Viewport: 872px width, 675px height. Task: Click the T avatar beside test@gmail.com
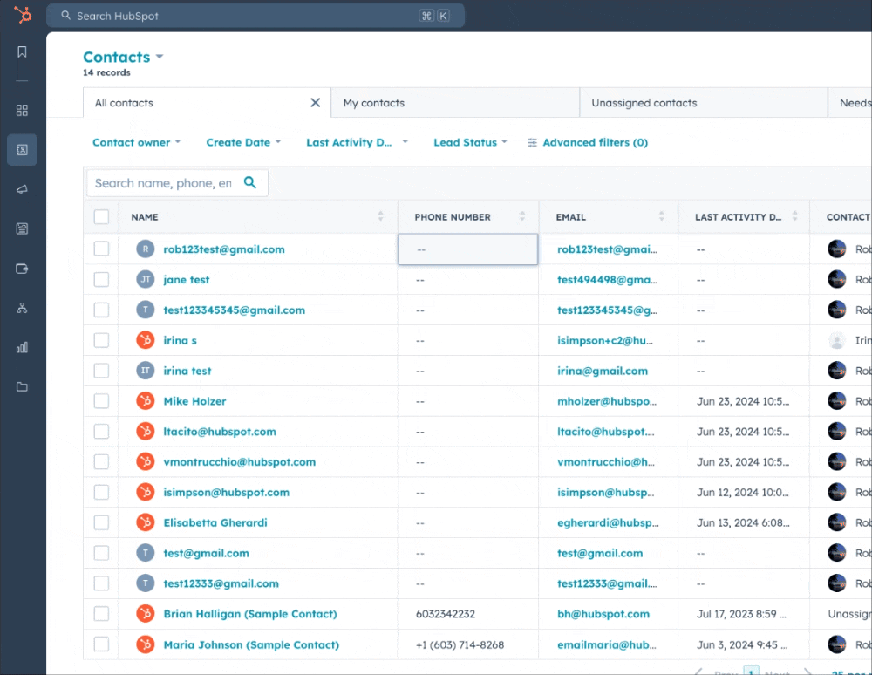[x=146, y=553]
